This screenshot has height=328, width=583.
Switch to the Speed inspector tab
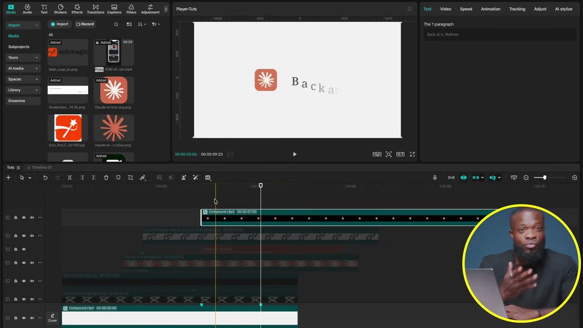tap(466, 9)
